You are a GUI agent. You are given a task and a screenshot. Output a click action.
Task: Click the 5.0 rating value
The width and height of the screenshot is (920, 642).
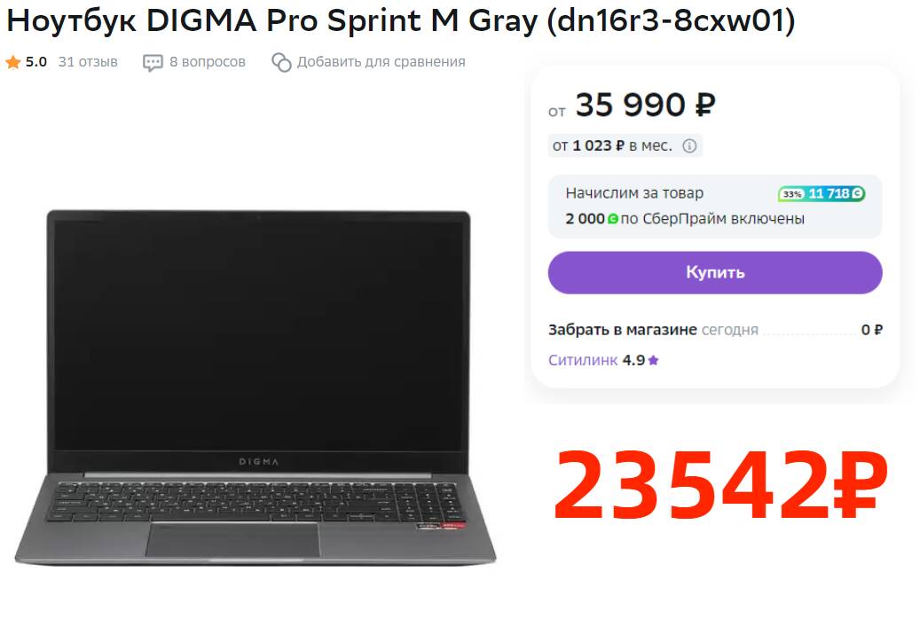35,61
